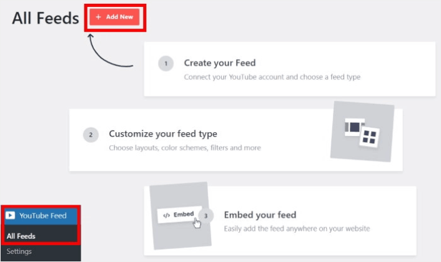Click the Customize your feed type heading

coord(163,133)
